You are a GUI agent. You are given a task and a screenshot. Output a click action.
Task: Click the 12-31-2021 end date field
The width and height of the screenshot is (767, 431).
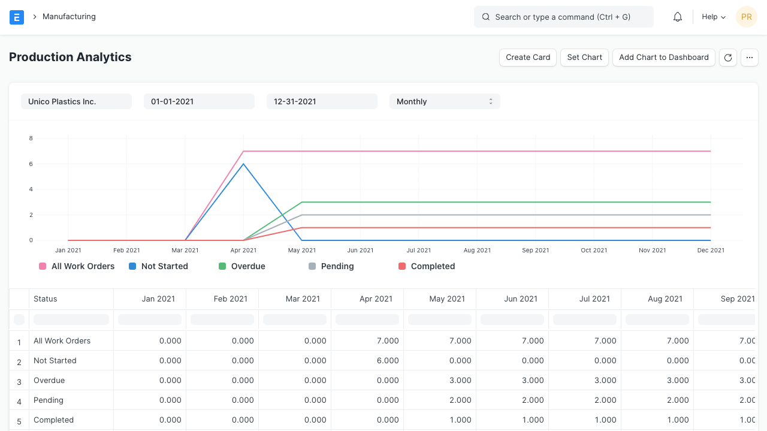tap(322, 101)
